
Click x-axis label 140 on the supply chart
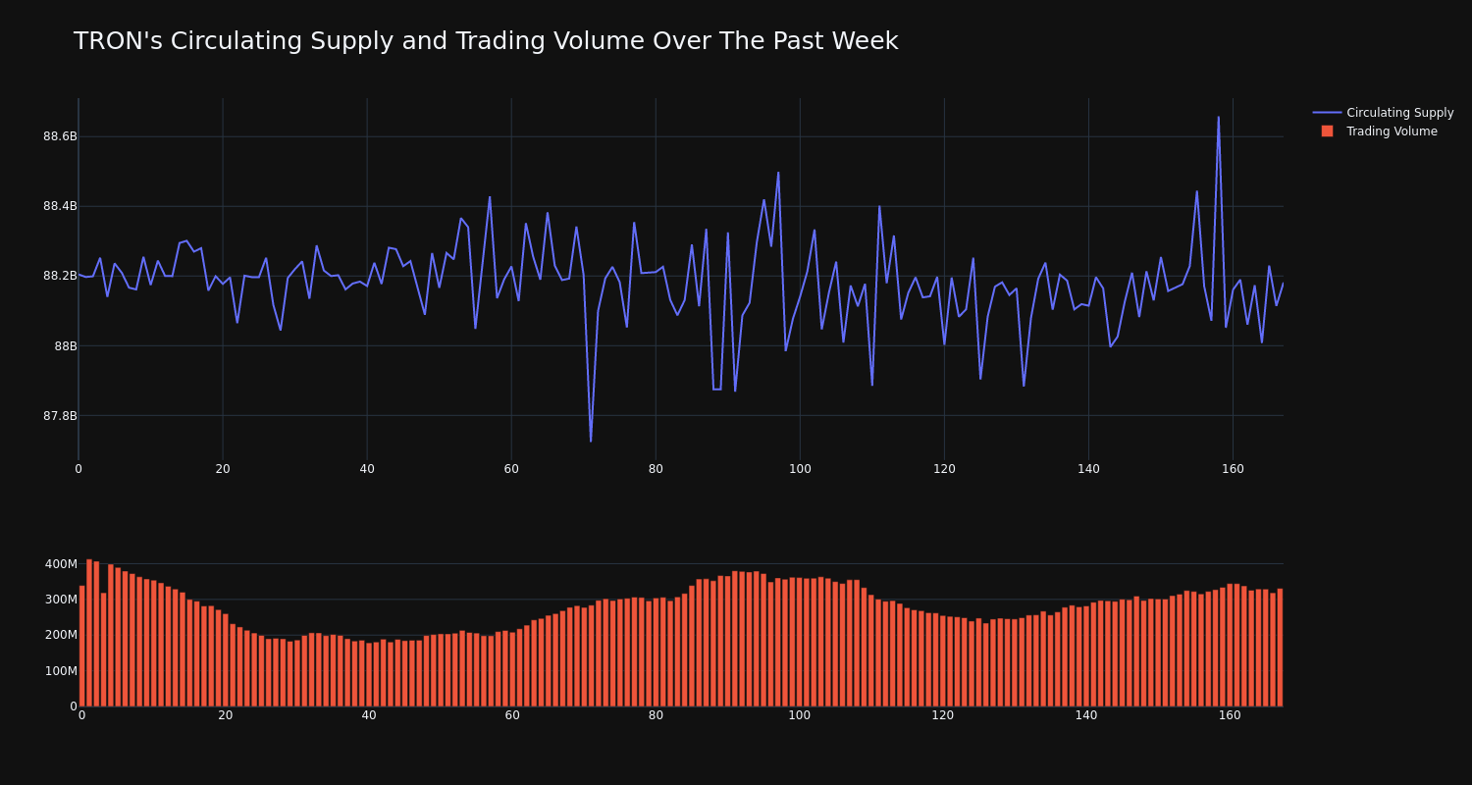1088,469
